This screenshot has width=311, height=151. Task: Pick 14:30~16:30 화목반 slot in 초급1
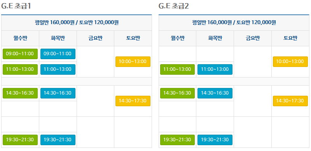pyautogui.click(x=58, y=93)
